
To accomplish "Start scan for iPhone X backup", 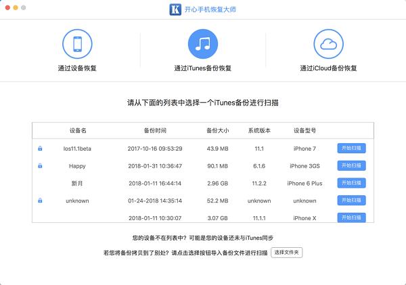I will tap(351, 217).
